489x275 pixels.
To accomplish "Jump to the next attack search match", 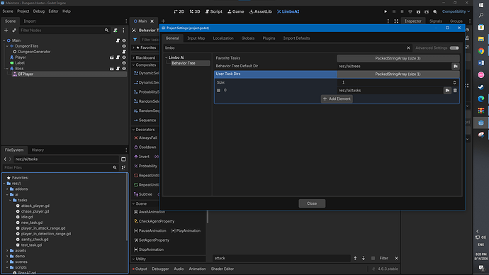I will tap(364, 258).
